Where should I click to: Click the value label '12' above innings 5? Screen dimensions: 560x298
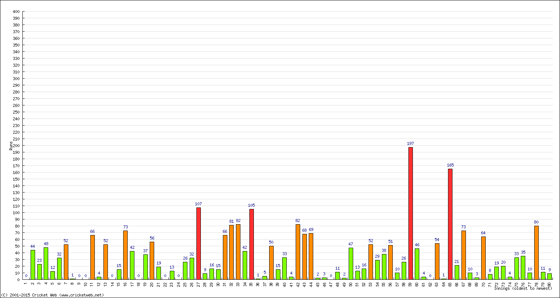coord(53,267)
